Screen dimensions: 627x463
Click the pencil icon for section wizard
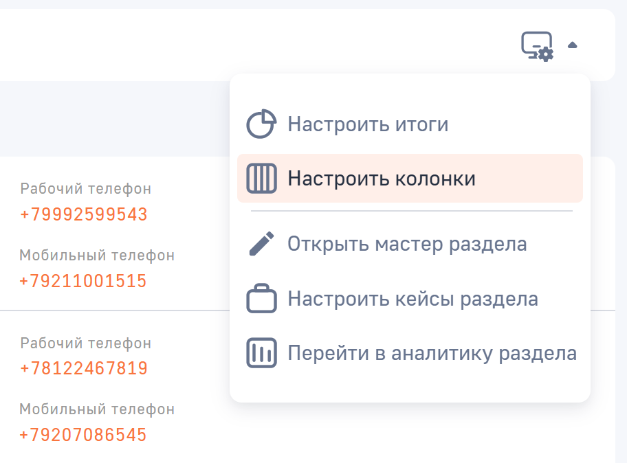(x=261, y=244)
